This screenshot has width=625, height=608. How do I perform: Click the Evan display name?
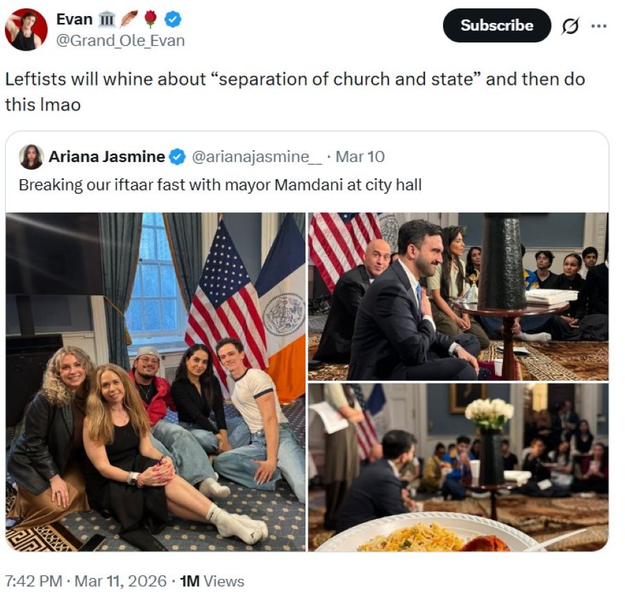click(x=74, y=19)
